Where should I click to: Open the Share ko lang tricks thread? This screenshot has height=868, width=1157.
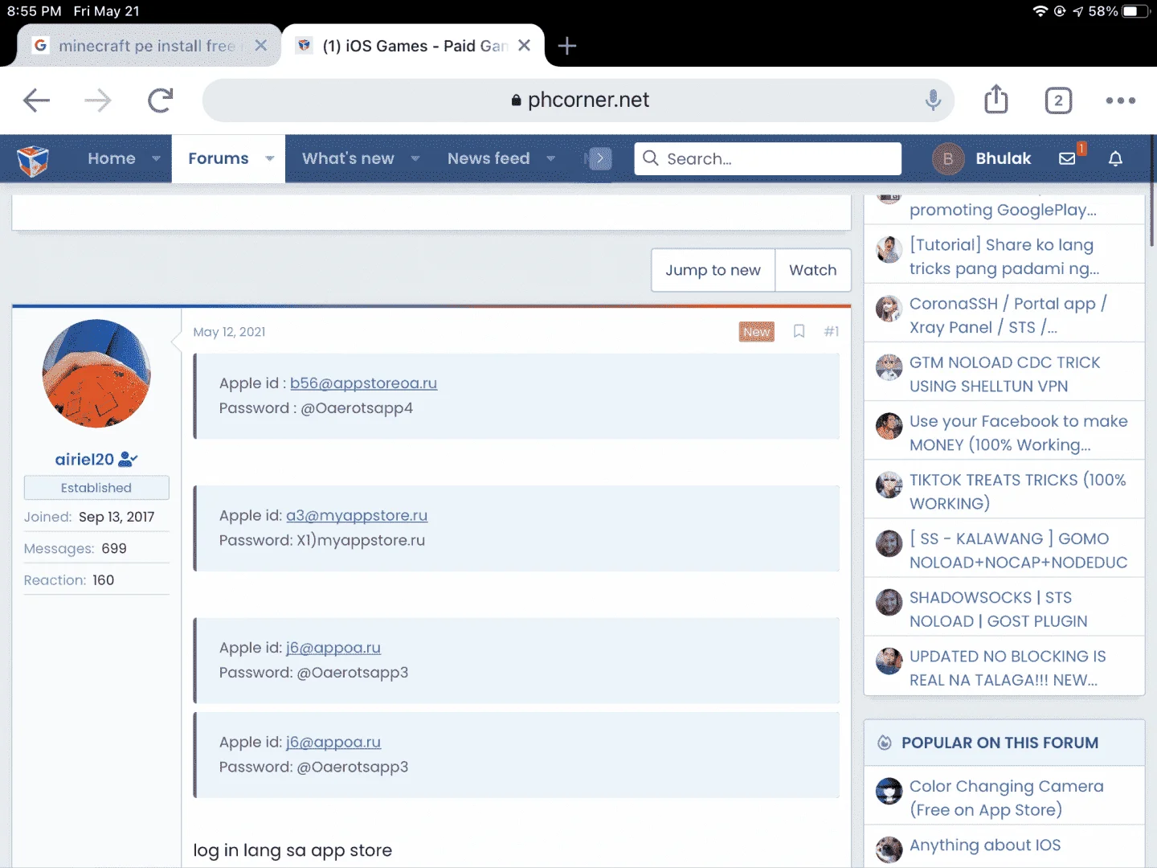point(1004,256)
